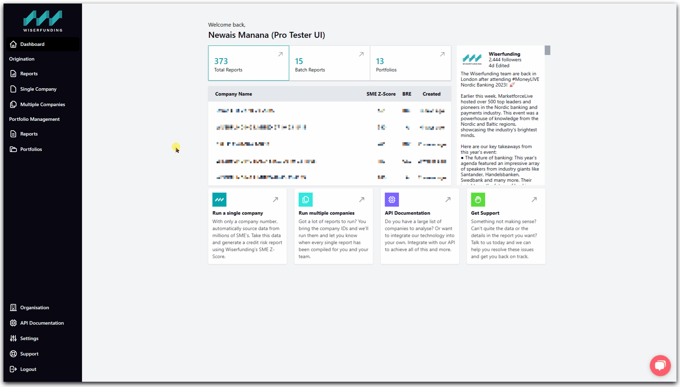Click arrow on Run a single company card
Screen dimensions: 680x387
tap(276, 200)
